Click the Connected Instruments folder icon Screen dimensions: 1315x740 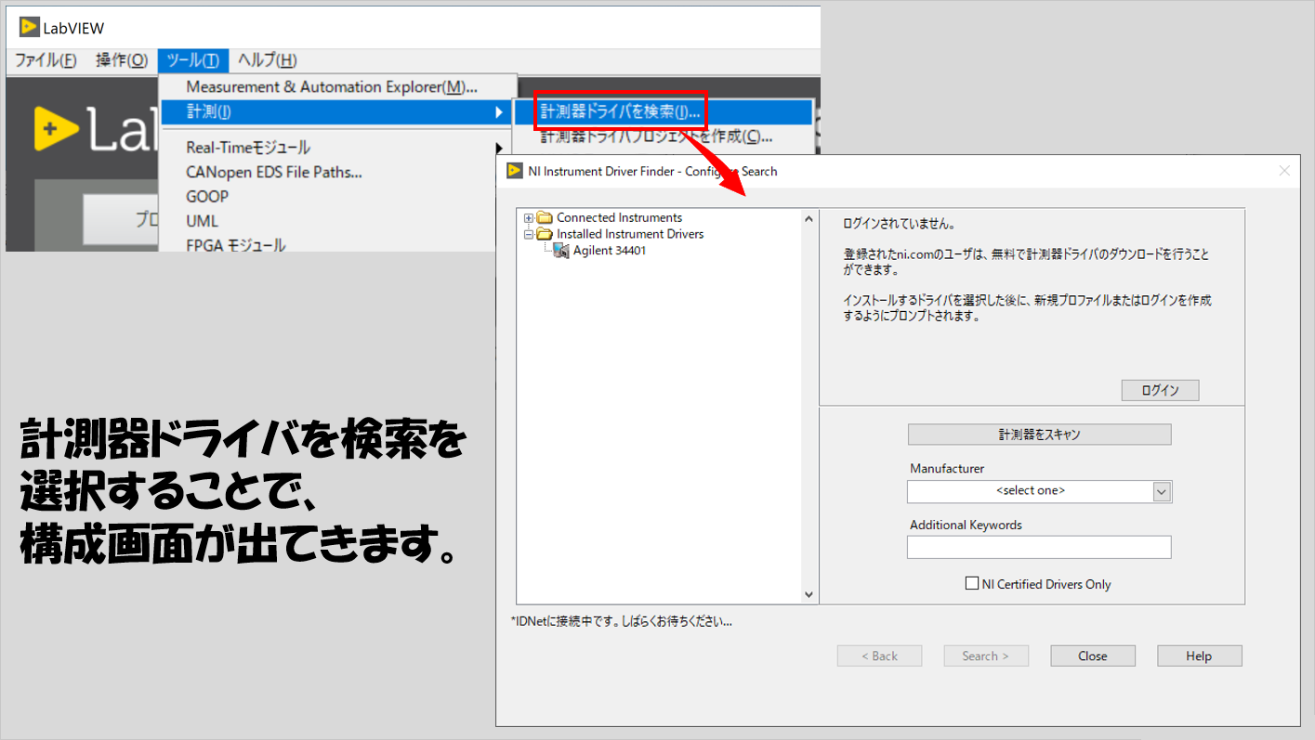[545, 218]
